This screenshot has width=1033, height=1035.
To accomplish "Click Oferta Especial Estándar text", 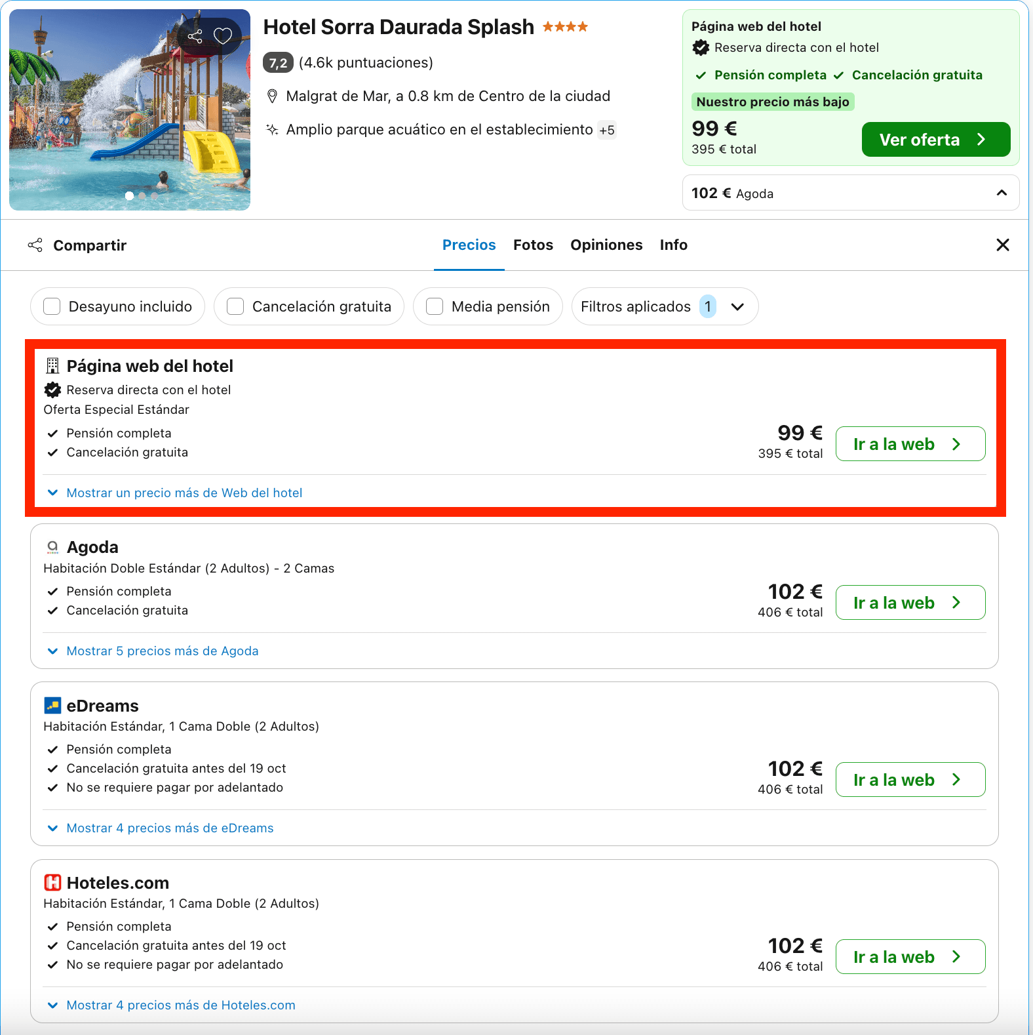I will pyautogui.click(x=116, y=410).
